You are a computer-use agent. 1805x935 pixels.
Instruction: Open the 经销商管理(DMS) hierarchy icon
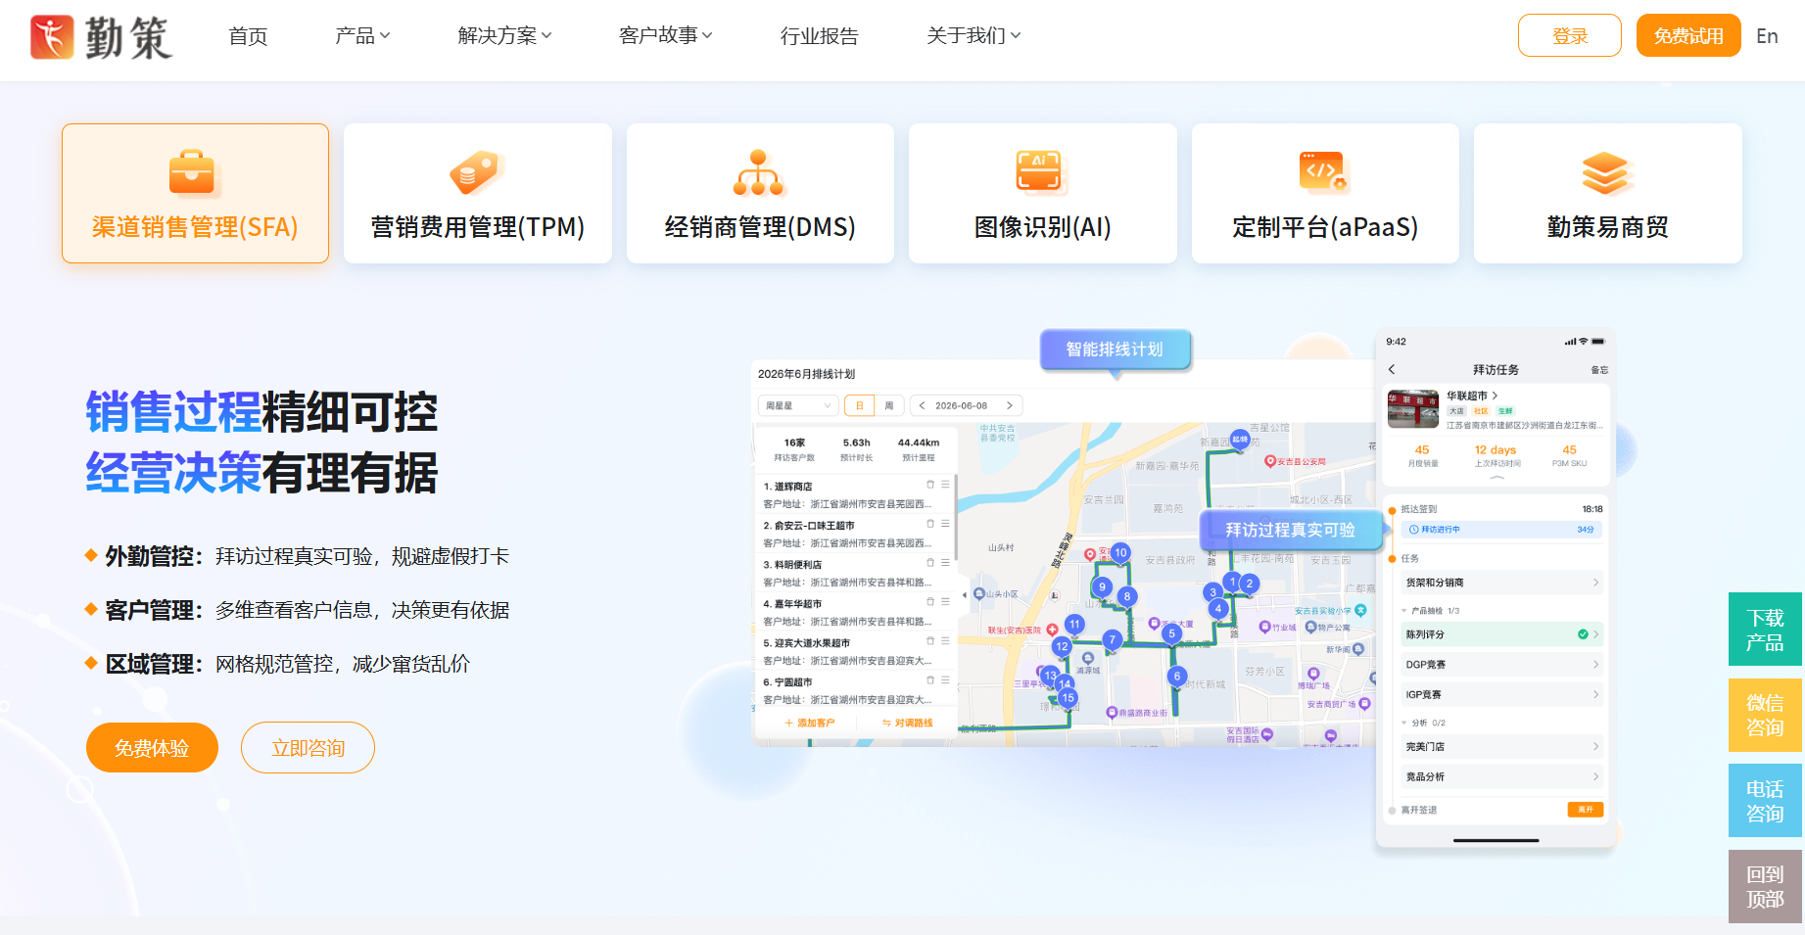pos(759,173)
